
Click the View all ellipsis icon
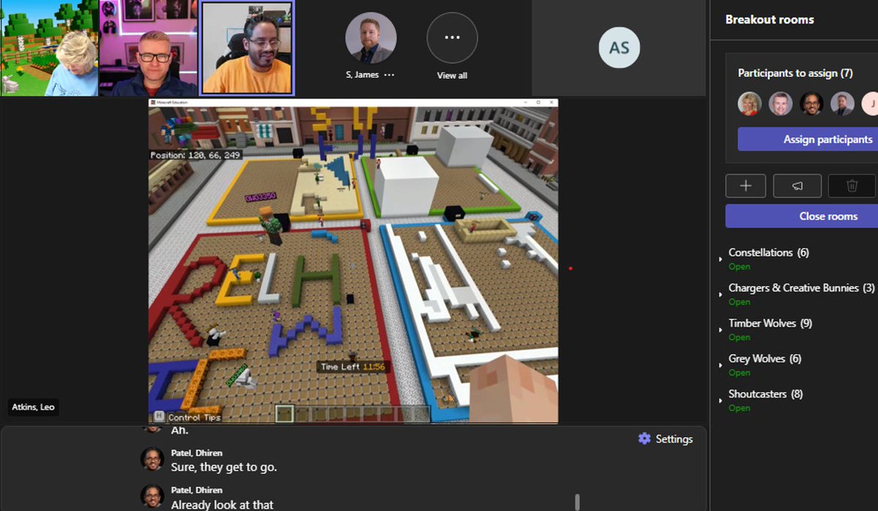451,37
